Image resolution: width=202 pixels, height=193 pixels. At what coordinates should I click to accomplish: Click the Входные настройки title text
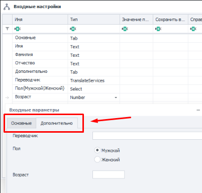[37, 7]
